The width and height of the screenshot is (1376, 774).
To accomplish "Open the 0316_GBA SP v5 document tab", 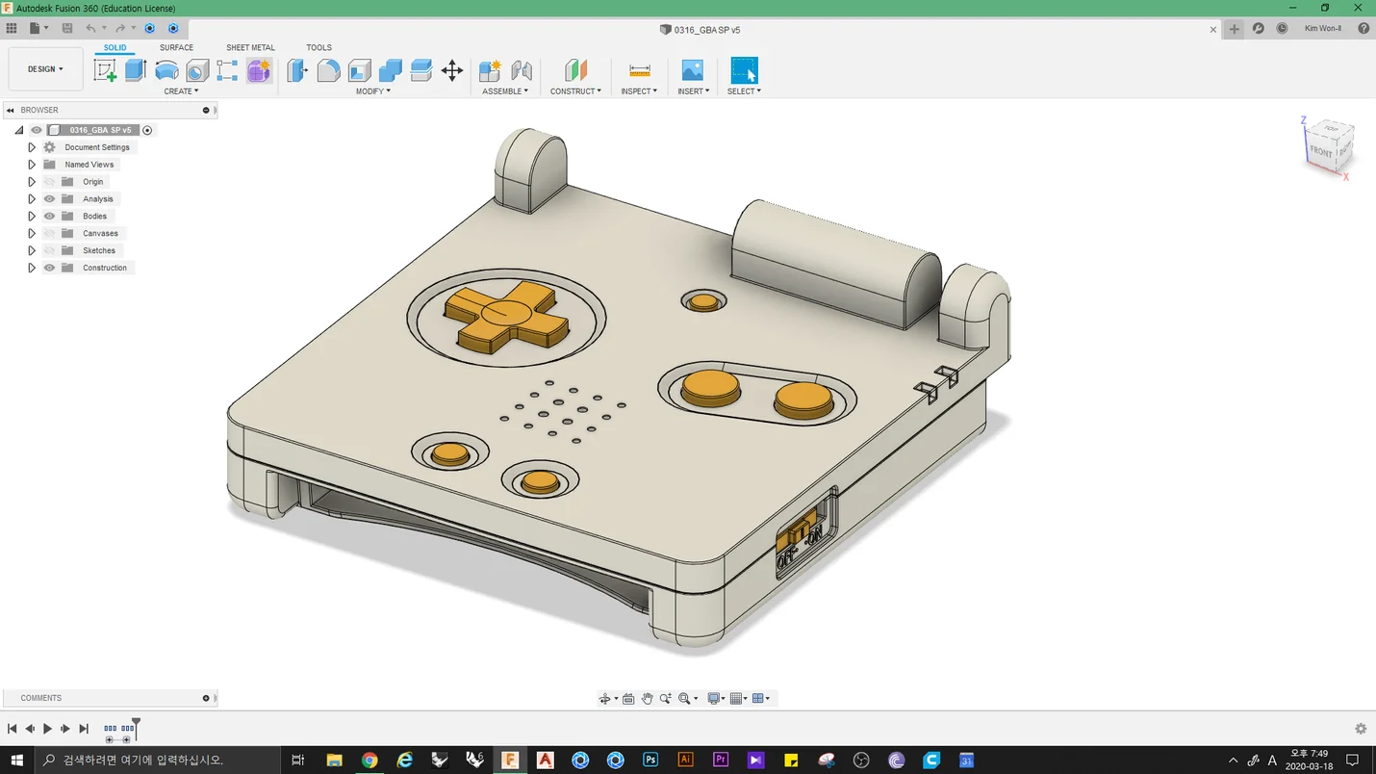I will (700, 30).
